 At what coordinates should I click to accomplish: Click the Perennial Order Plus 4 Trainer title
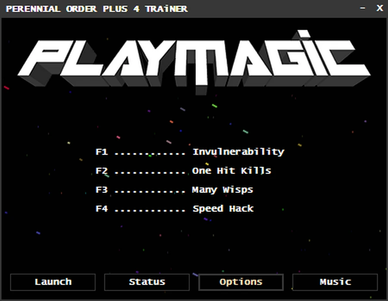97,9
